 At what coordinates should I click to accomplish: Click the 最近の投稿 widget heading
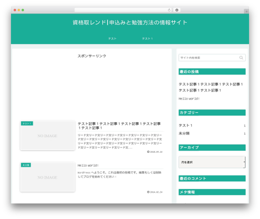pyautogui.click(x=212, y=71)
